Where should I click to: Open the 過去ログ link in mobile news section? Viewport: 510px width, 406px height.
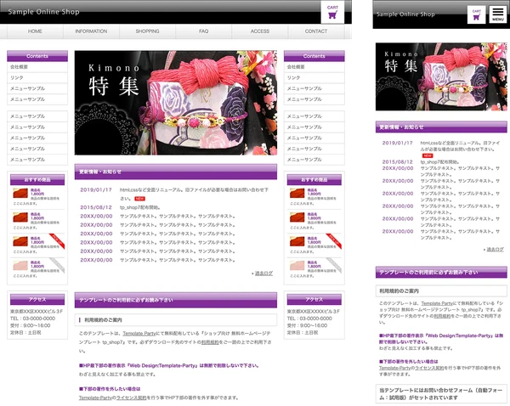(x=495, y=250)
